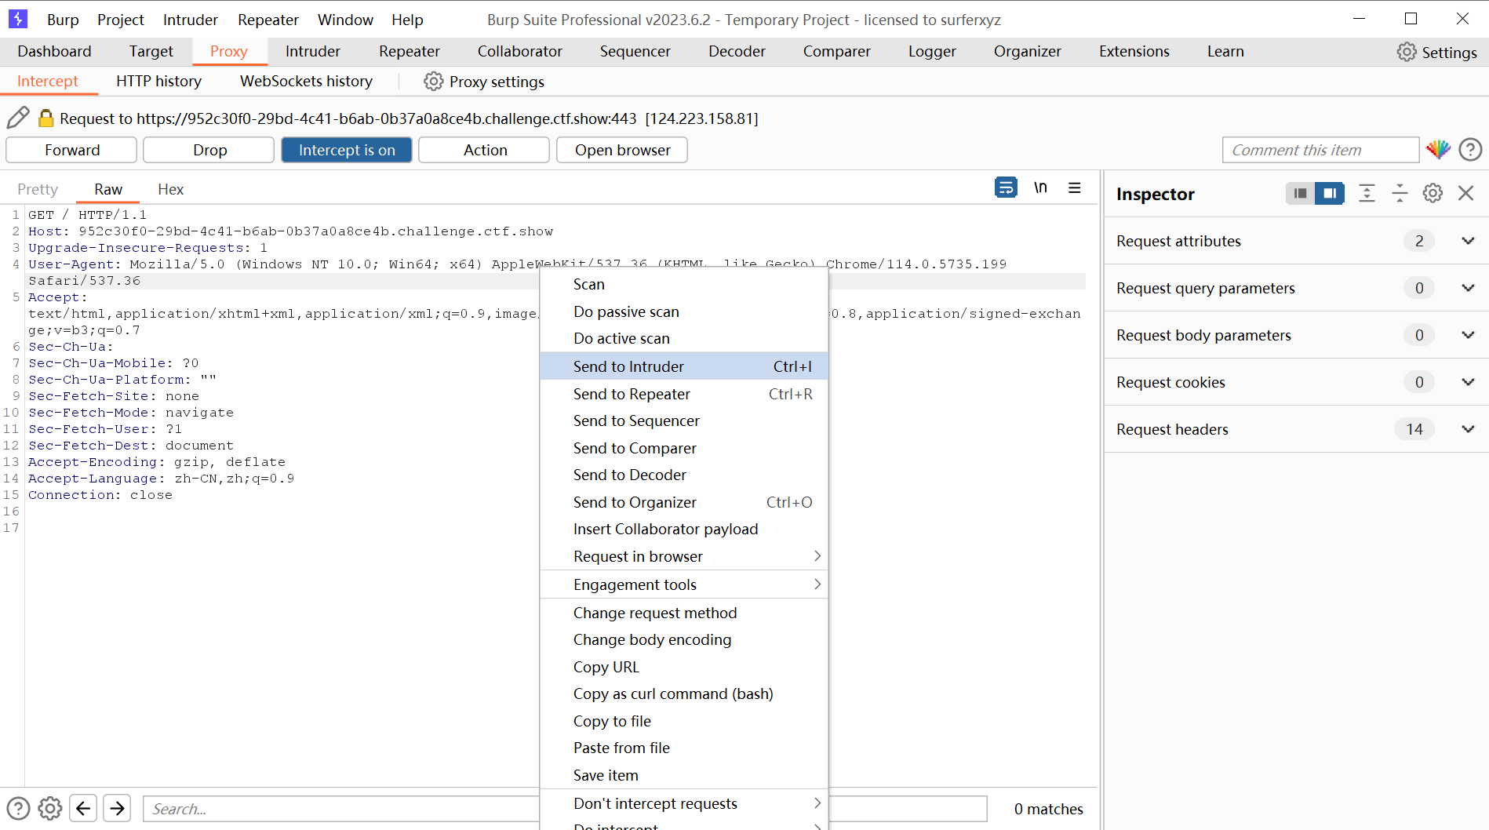Open search settings gear at bottom
This screenshot has height=830, width=1489.
click(x=50, y=808)
